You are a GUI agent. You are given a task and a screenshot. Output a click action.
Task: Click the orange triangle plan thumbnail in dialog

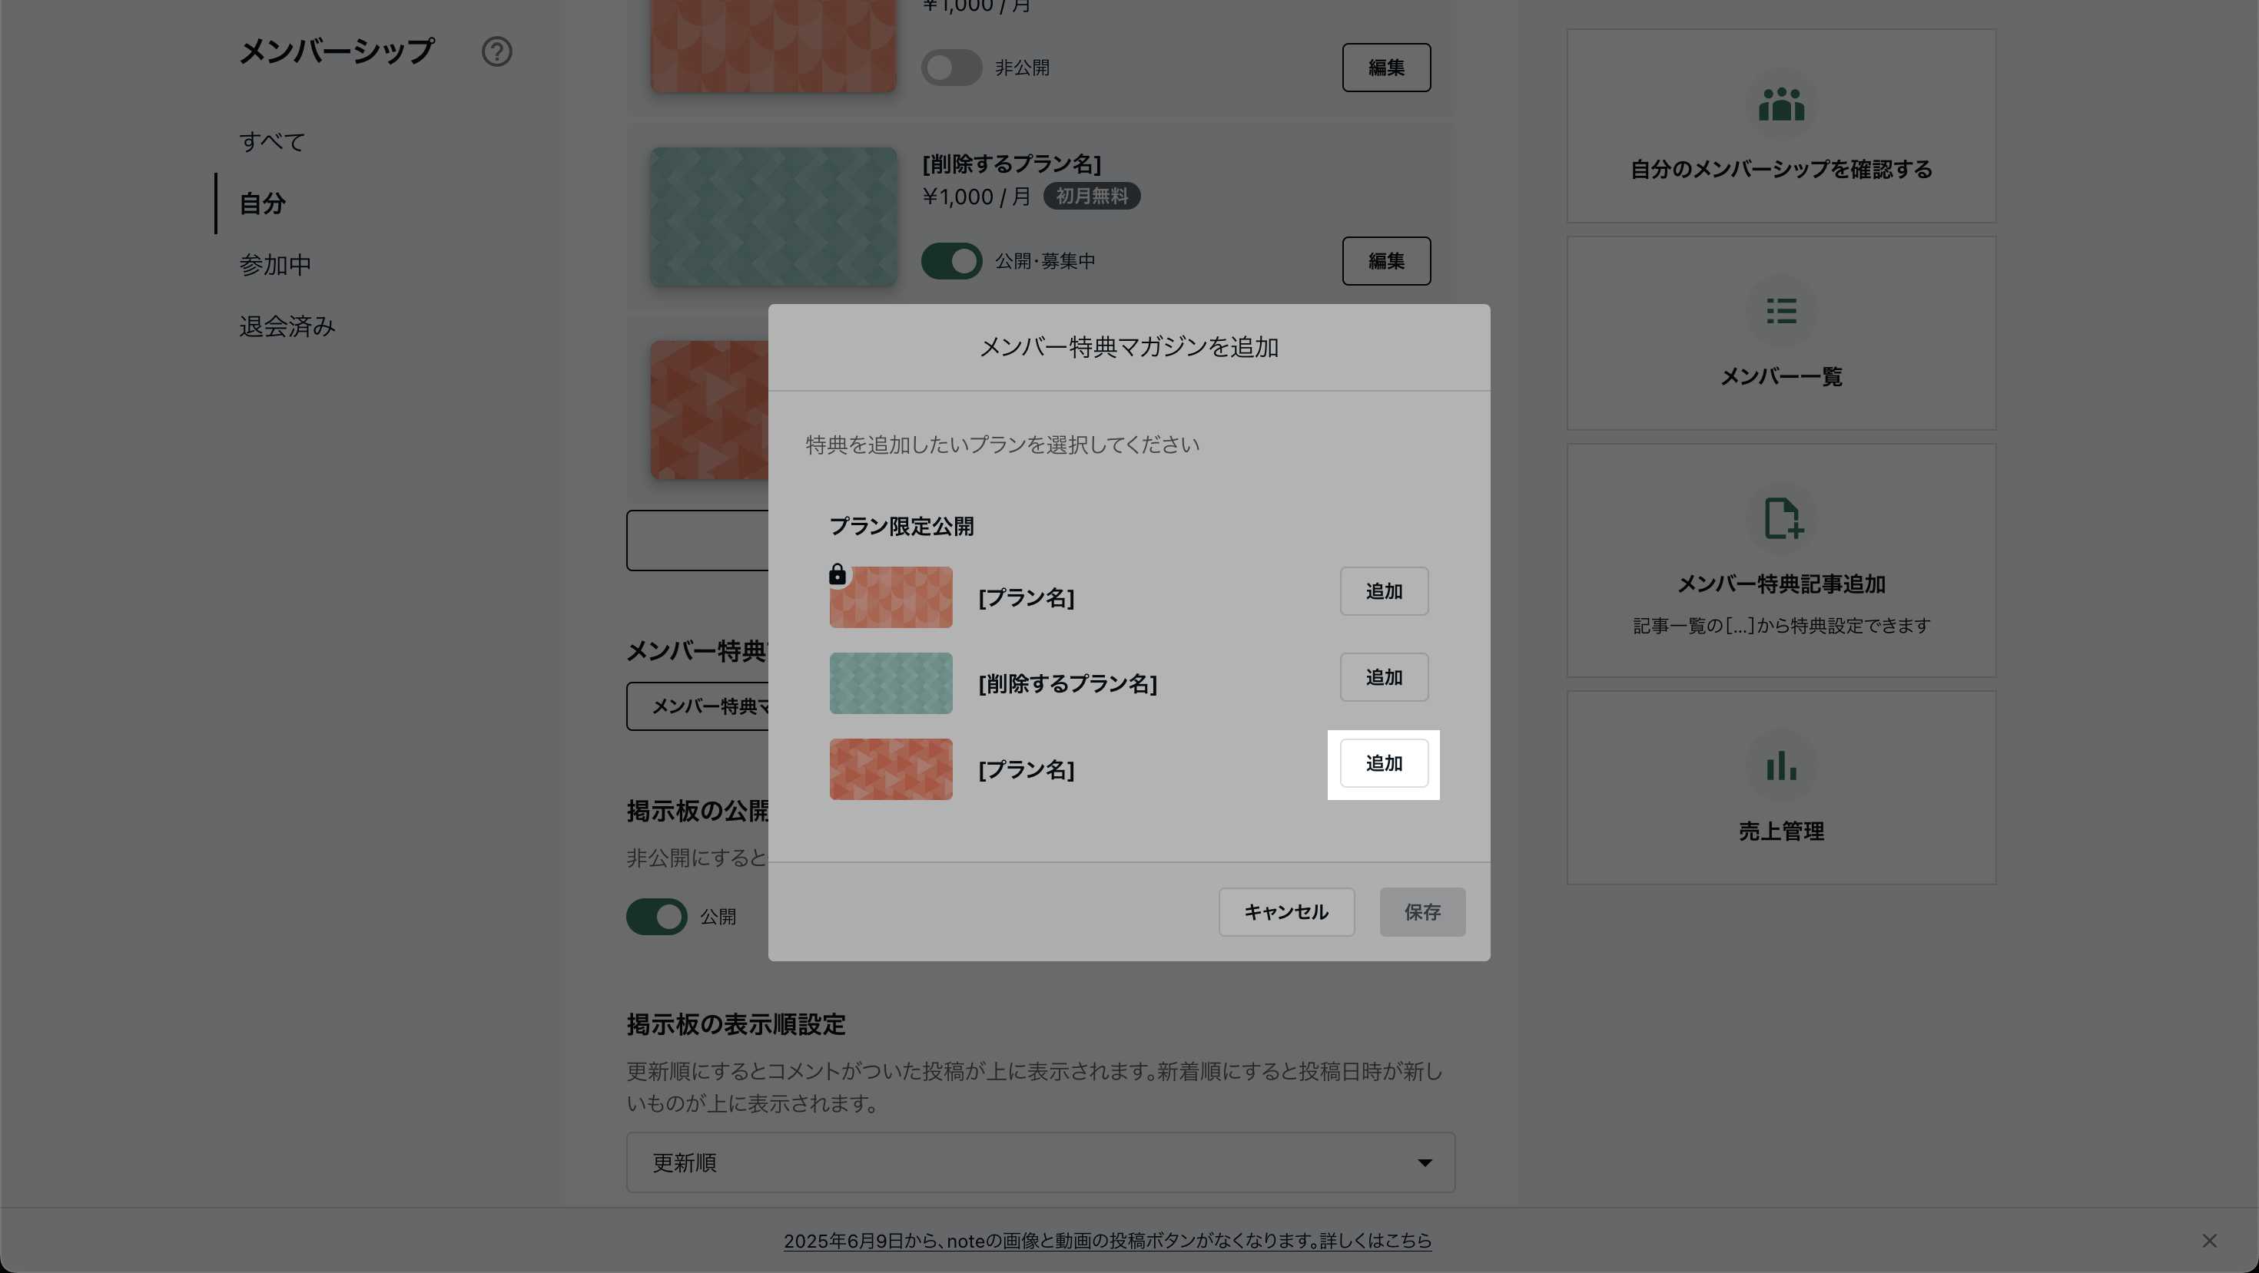tap(891, 769)
